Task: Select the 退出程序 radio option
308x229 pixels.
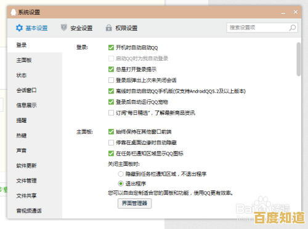Action: pyautogui.click(x=121, y=184)
